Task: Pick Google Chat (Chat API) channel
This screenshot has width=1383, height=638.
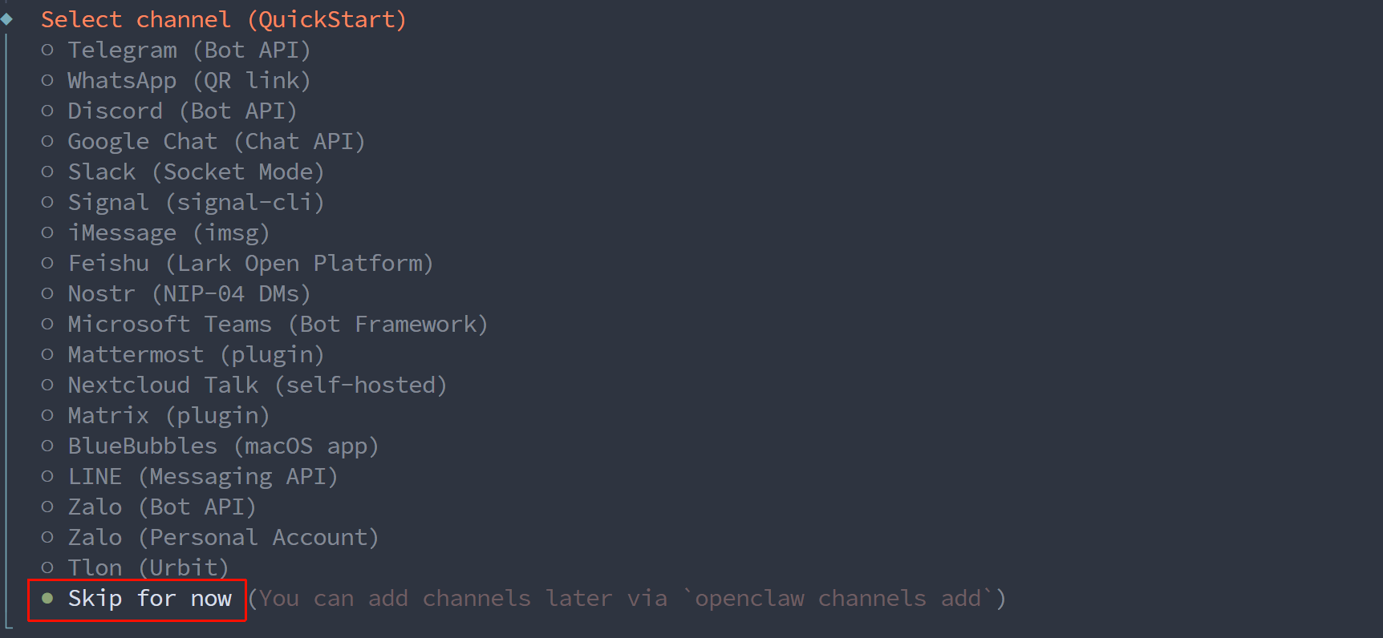Action: click(x=215, y=142)
